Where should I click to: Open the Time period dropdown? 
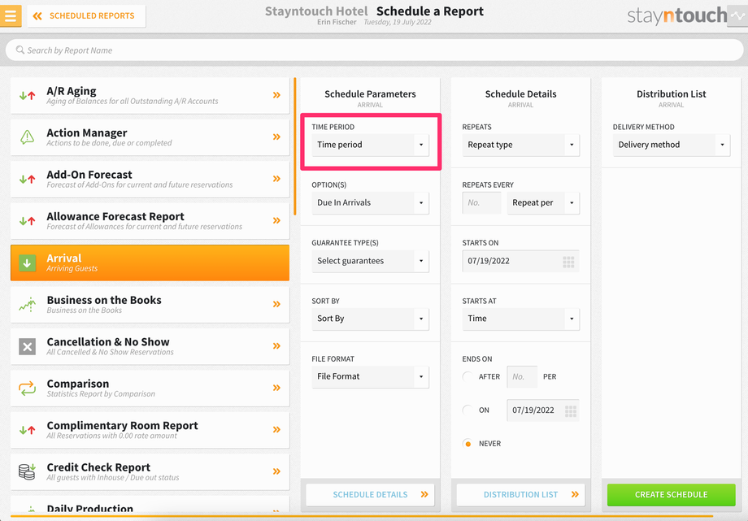coord(370,145)
